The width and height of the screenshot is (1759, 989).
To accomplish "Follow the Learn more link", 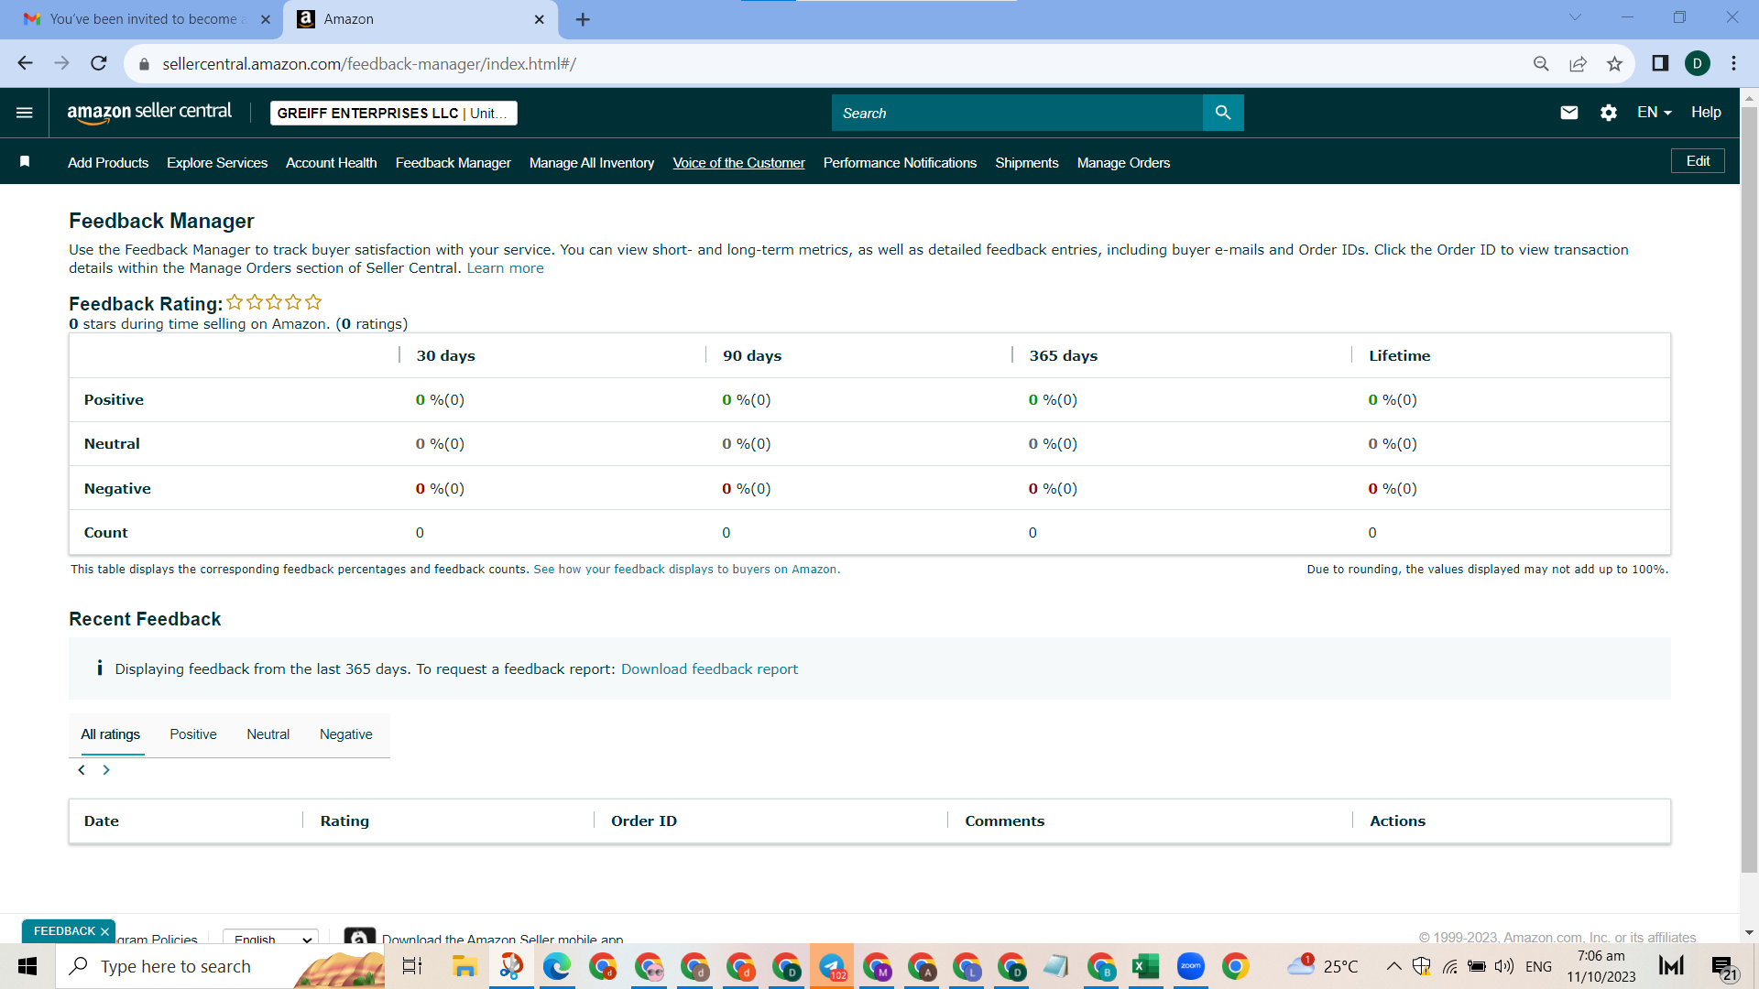I will (505, 268).
